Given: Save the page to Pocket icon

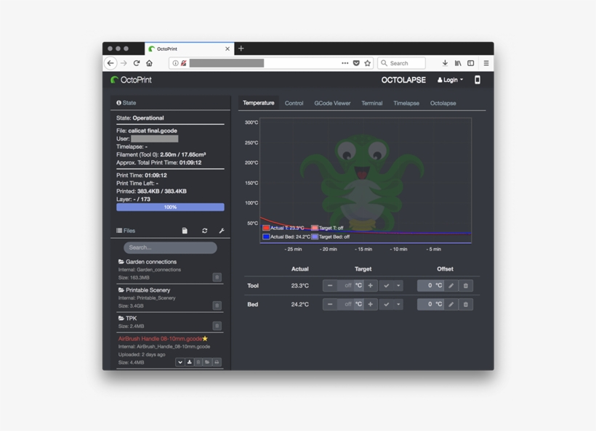Looking at the screenshot, I should pyautogui.click(x=356, y=63).
